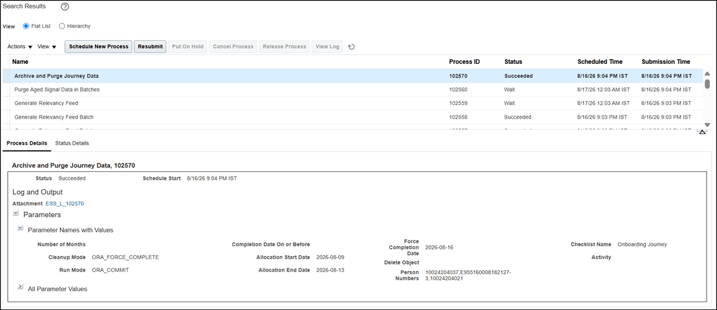
Task: Click the Cancel Process button
Action: (x=233, y=47)
